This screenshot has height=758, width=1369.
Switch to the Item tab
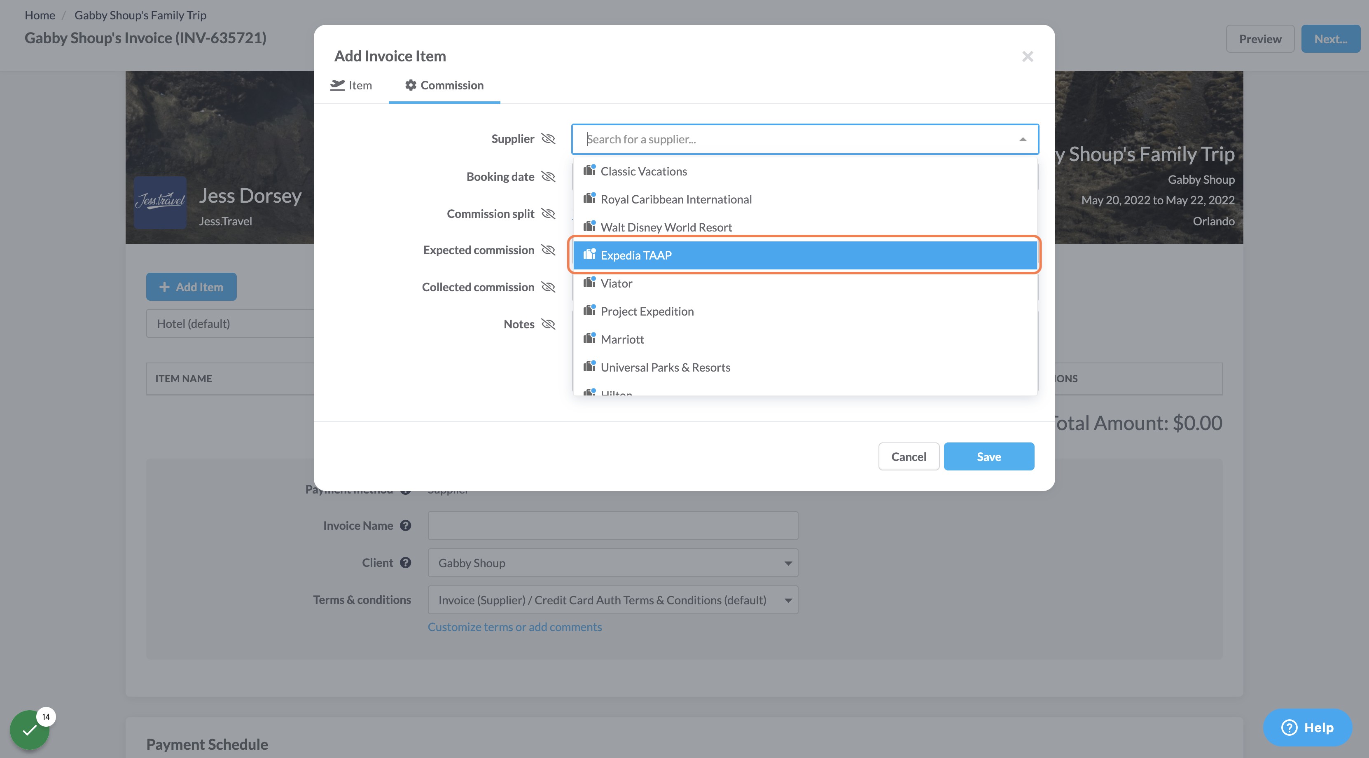351,85
